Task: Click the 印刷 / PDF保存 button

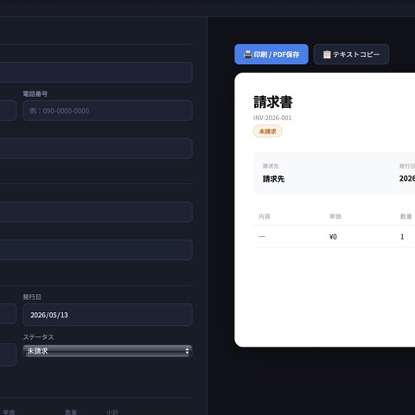Action: [271, 54]
